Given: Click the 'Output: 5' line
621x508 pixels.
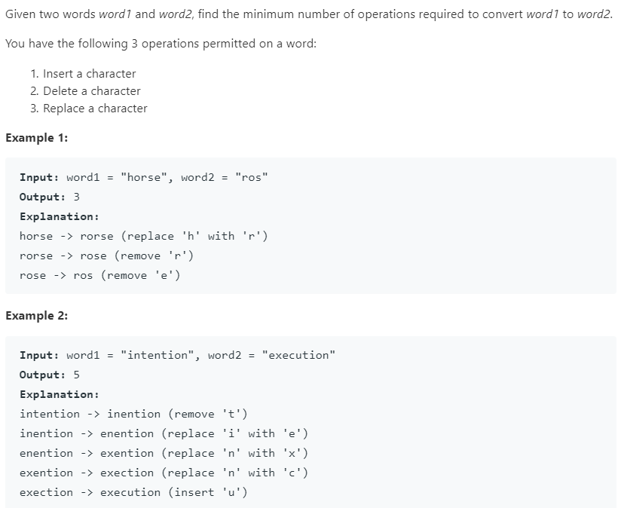Looking at the screenshot, I should [50, 375].
